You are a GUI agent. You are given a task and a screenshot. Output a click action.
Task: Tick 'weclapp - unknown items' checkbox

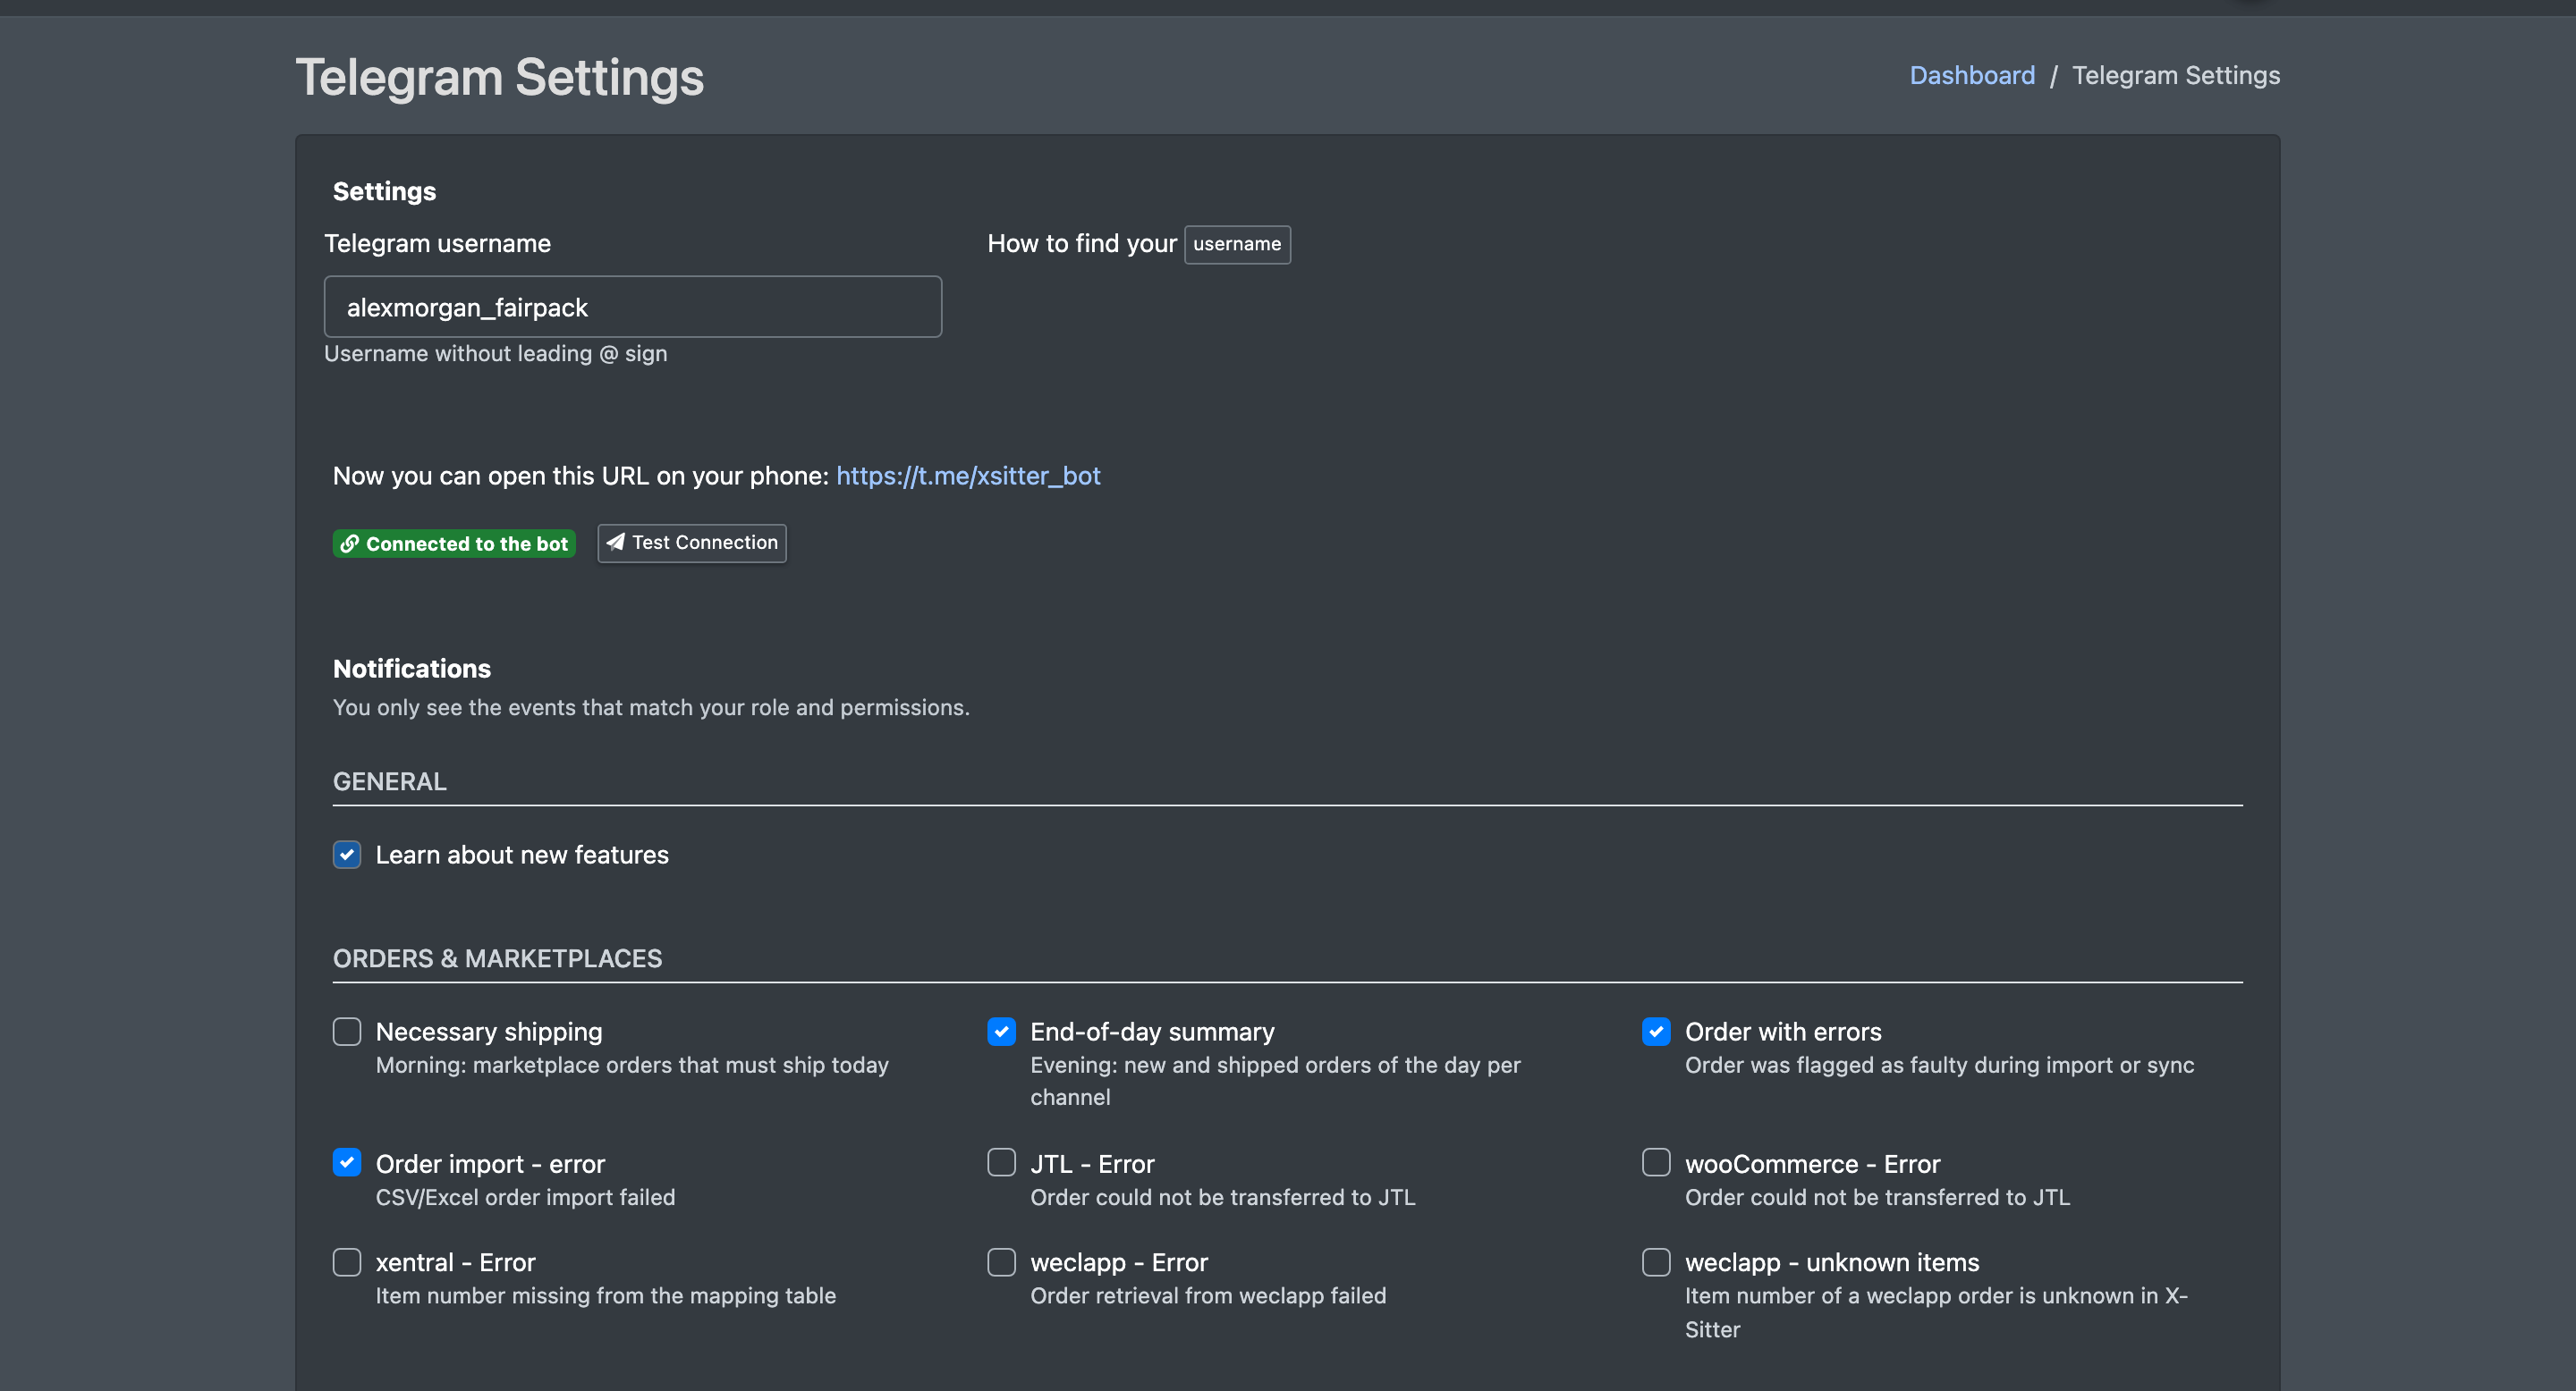(x=1656, y=1262)
